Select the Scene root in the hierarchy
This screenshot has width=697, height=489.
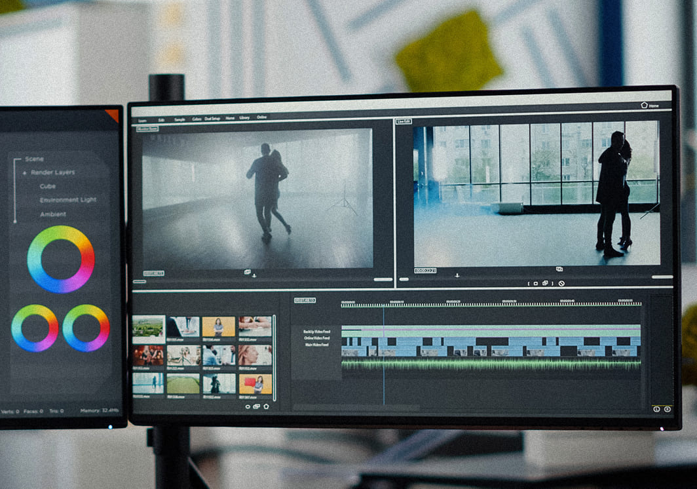[x=34, y=159]
